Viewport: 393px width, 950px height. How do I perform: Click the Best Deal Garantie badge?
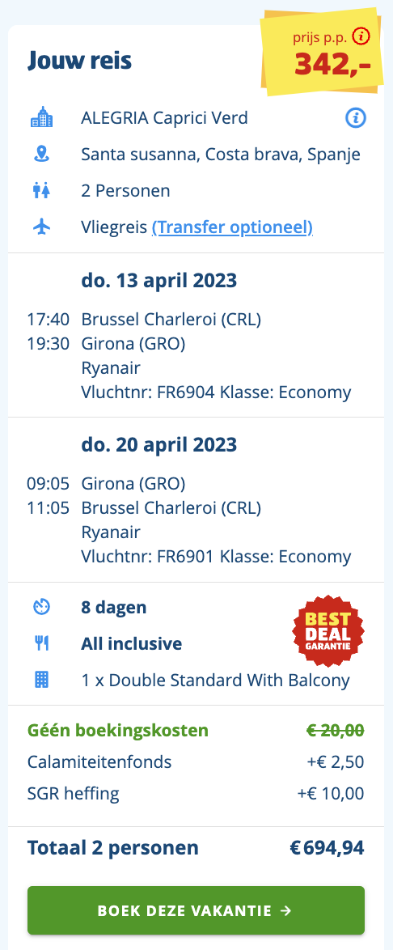(328, 630)
